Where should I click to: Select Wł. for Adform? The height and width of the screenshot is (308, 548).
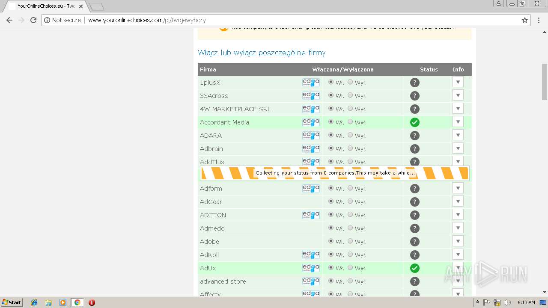tap(331, 188)
